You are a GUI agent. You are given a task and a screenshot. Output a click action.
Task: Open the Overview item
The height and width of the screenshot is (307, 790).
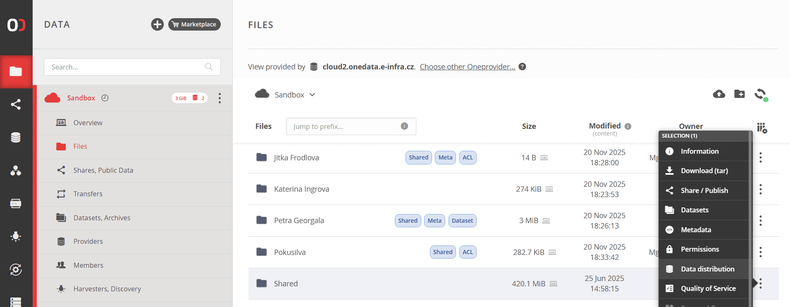[135, 123]
